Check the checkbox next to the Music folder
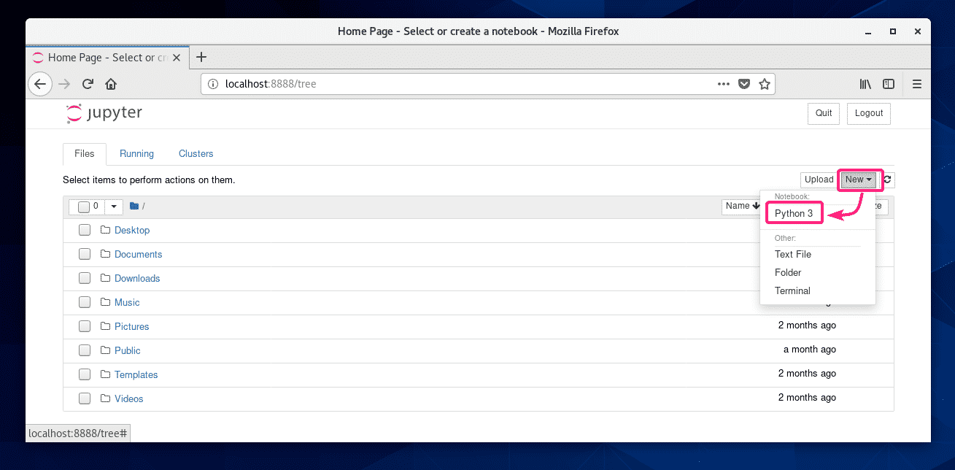Screen dimensions: 955x470 click(84, 301)
